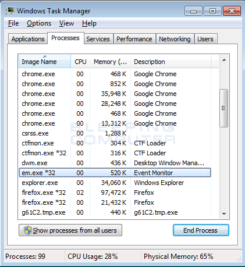
Task: Click the scrollbar down arrow
Action: pyautogui.click(x=224, y=213)
